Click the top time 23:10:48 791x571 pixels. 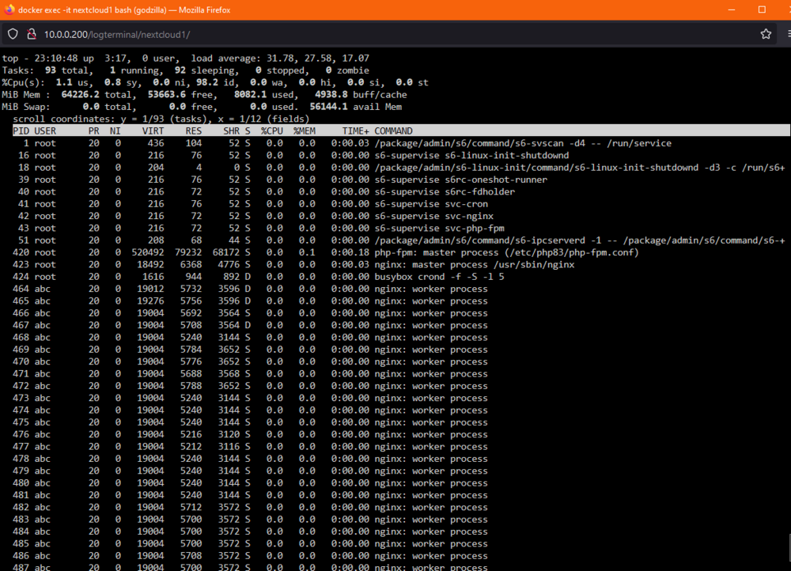pos(56,58)
